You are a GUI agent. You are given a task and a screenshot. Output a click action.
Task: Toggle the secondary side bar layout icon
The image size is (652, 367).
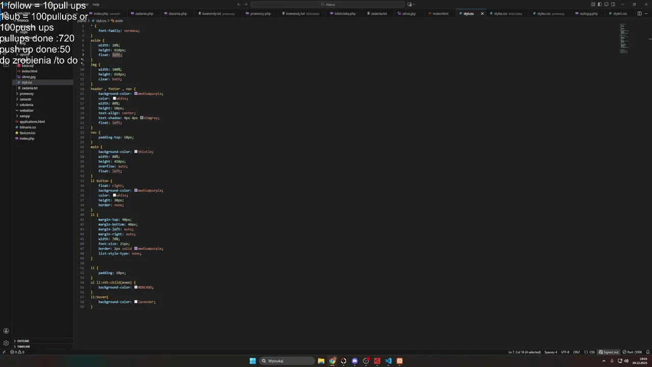pos(613,5)
